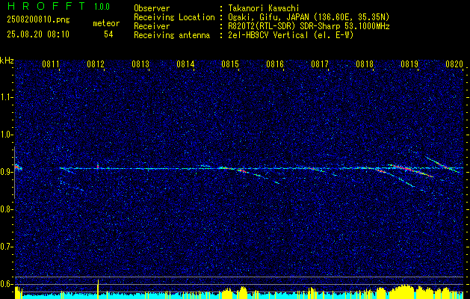Screen dimensions: 470x299
Task: Select the file name 2508200810.png
Action: [38, 20]
